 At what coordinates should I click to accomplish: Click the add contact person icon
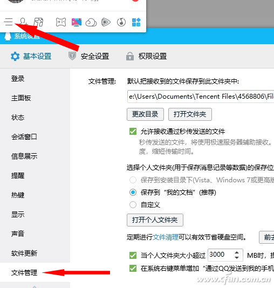point(24,22)
